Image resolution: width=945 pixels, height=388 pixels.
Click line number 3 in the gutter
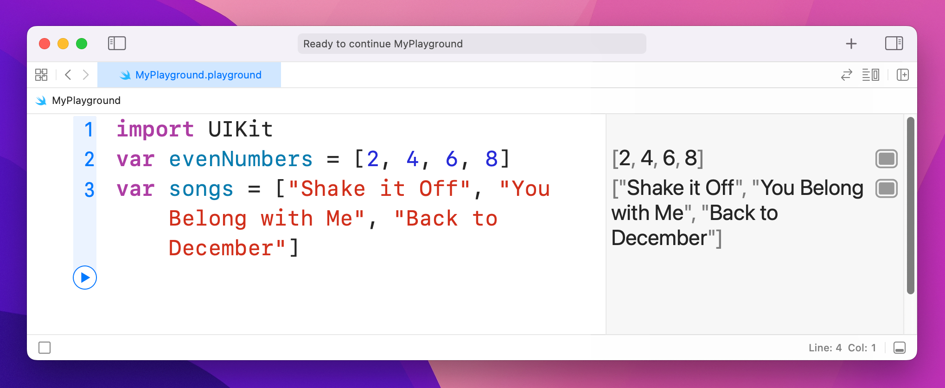(89, 189)
